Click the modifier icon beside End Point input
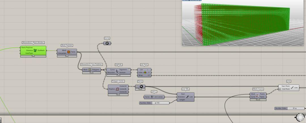 coord(280,89)
